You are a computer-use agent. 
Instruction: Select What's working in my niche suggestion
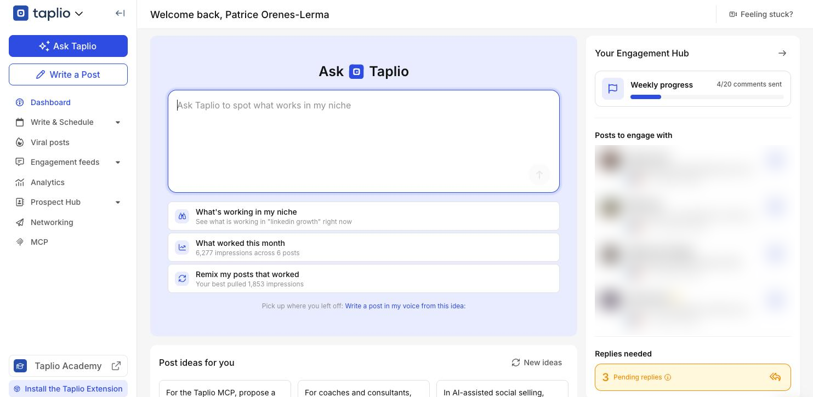[363, 216]
